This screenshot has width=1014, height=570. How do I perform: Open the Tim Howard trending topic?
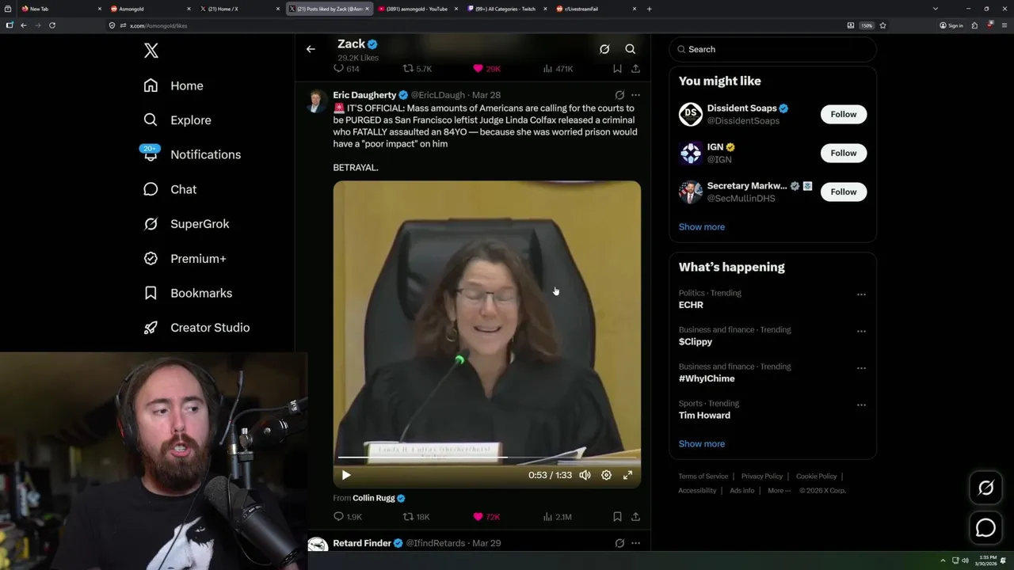click(704, 416)
